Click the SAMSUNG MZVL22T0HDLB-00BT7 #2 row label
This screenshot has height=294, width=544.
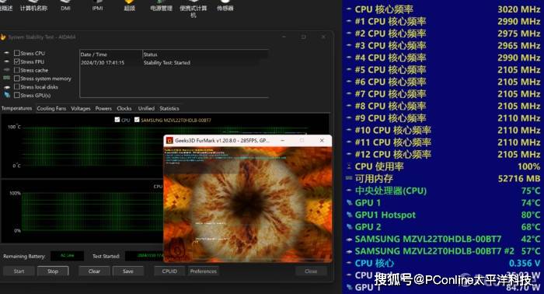434,251
